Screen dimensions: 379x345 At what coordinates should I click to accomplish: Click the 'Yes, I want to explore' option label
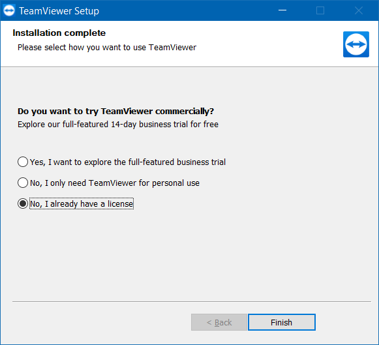pyautogui.click(x=128, y=162)
